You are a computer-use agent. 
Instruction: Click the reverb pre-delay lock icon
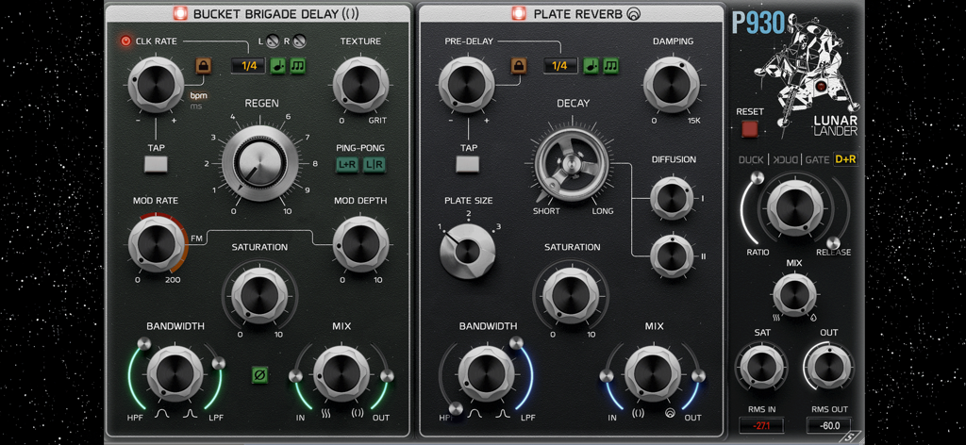517,65
